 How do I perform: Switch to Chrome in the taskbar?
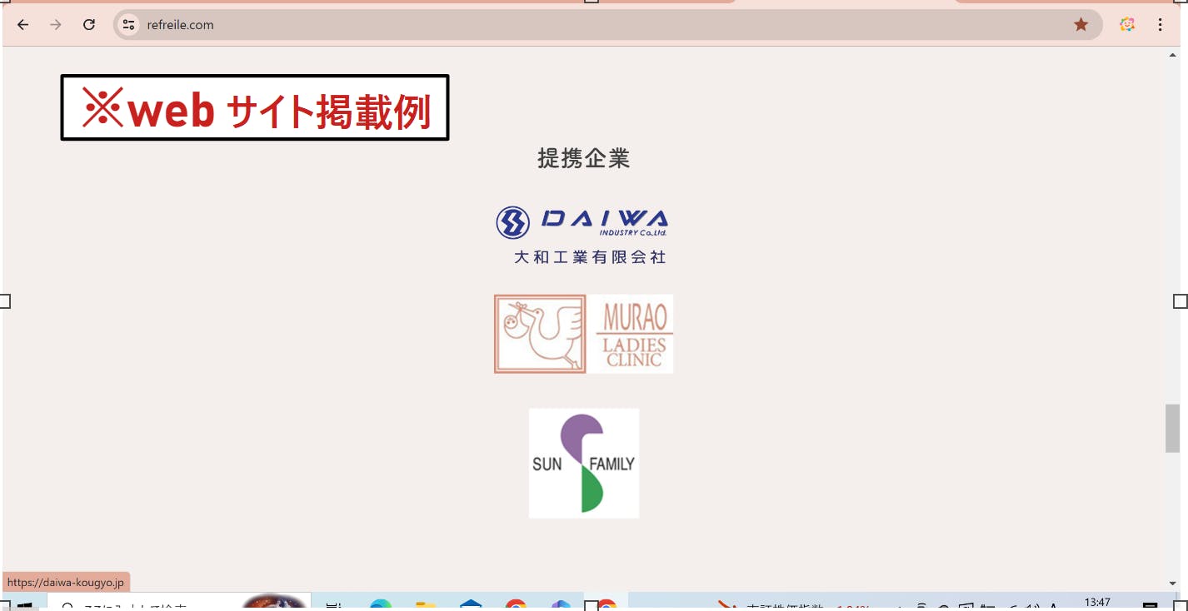[516, 605]
